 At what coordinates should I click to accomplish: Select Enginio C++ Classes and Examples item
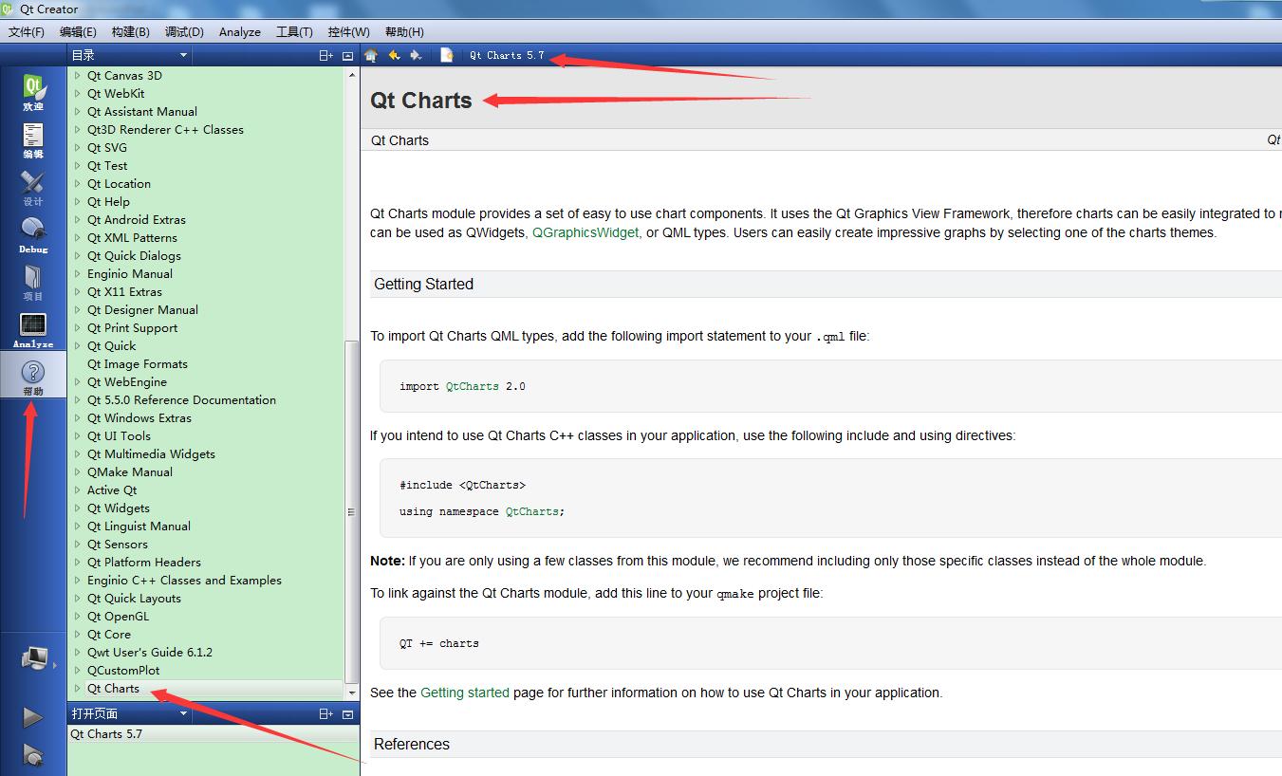(185, 581)
